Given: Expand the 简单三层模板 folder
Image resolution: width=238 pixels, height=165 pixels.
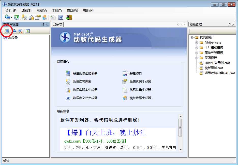Looking at the screenshot, I should 197,53.
